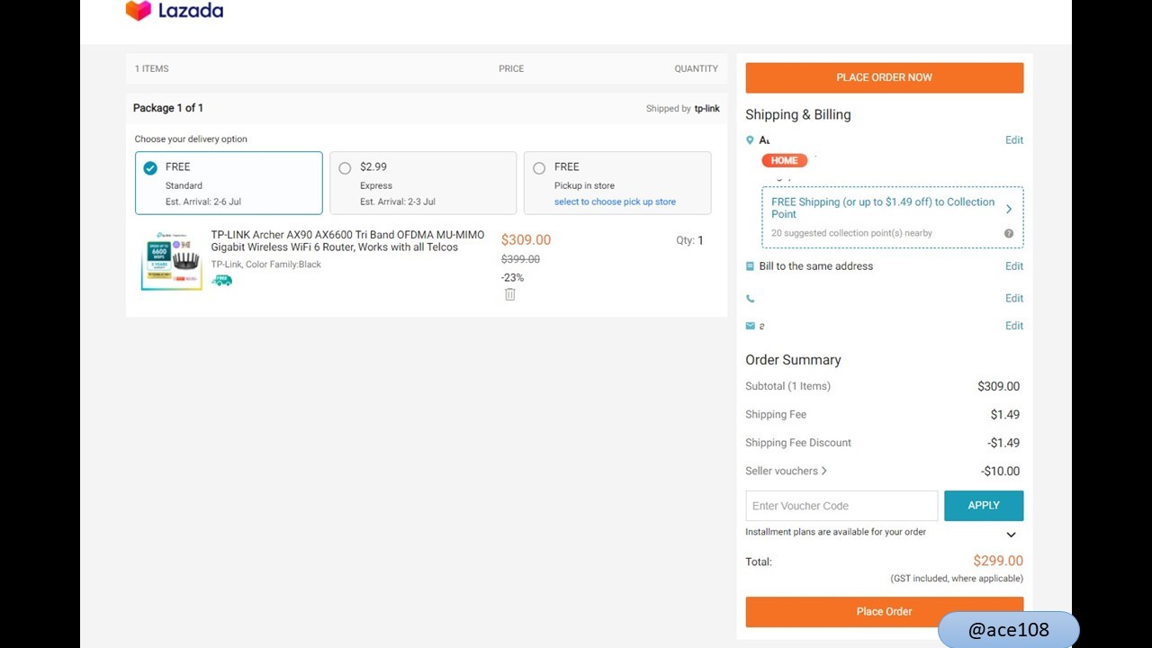
Task: Click the billing address icon
Action: point(750,266)
